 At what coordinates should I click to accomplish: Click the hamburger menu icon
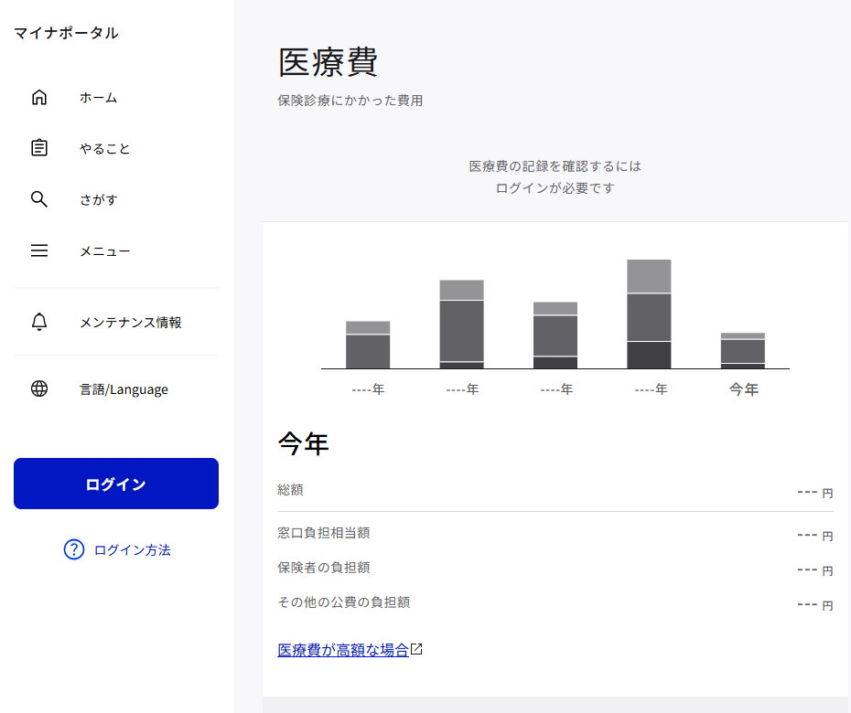pyautogui.click(x=39, y=250)
